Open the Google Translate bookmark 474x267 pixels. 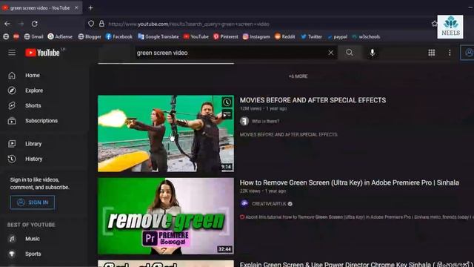point(158,36)
